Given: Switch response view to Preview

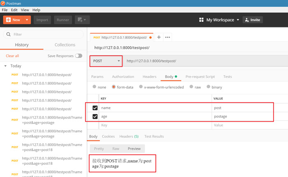Looking at the screenshot, I should [x=134, y=149].
